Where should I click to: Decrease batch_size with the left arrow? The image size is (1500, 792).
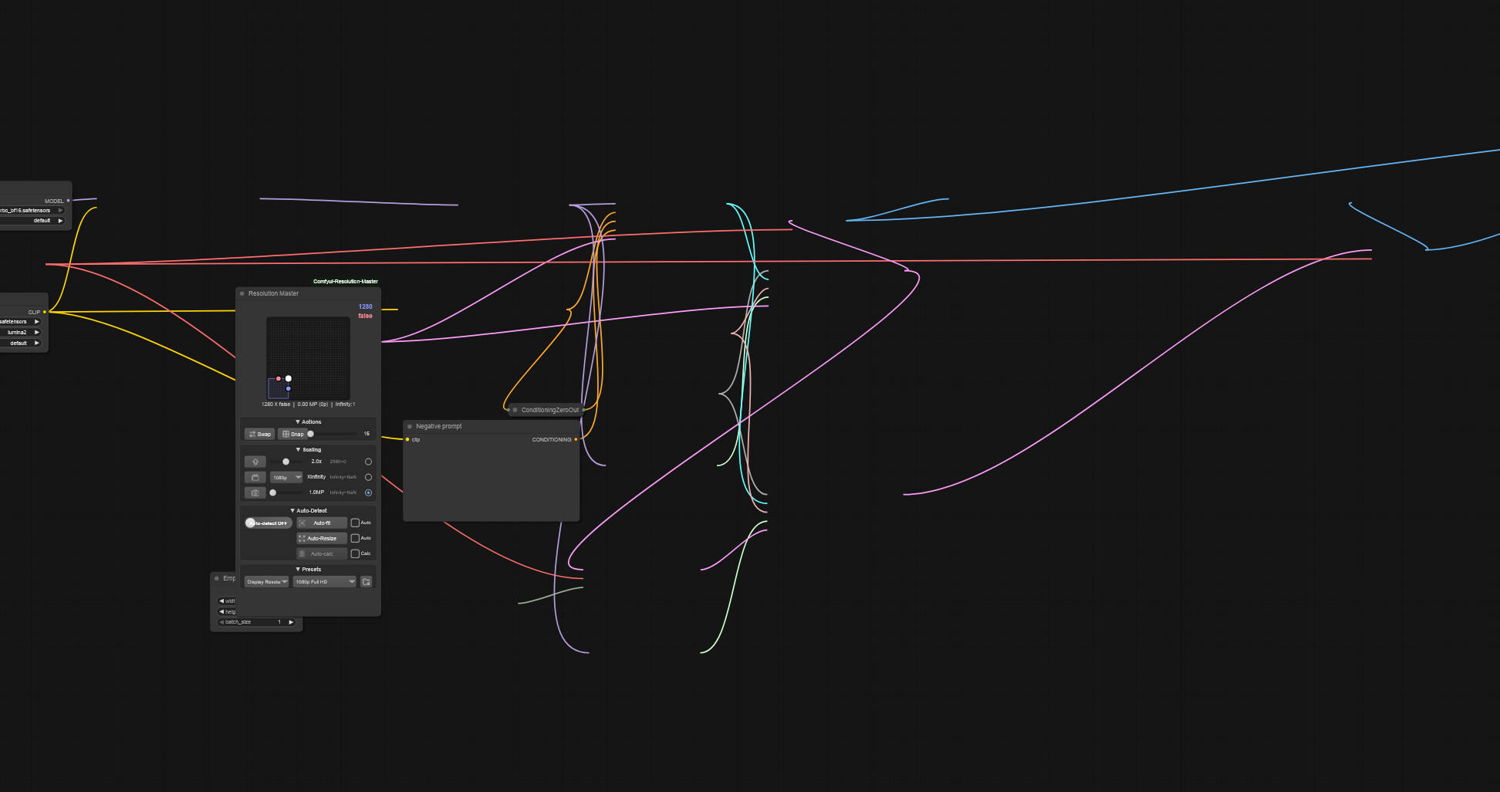coord(221,622)
